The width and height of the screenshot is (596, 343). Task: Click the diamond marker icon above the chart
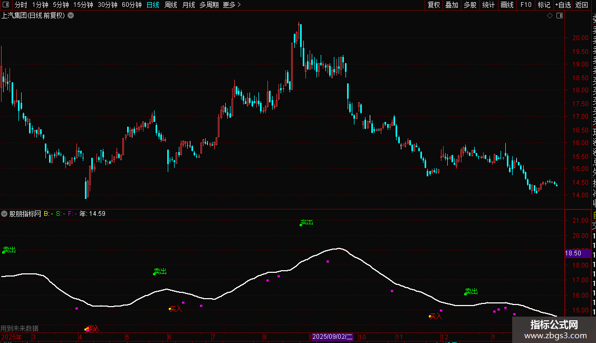click(550, 16)
